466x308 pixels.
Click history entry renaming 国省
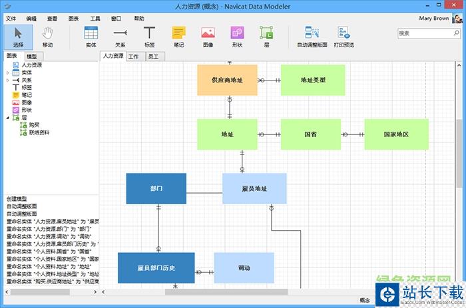[49, 251]
